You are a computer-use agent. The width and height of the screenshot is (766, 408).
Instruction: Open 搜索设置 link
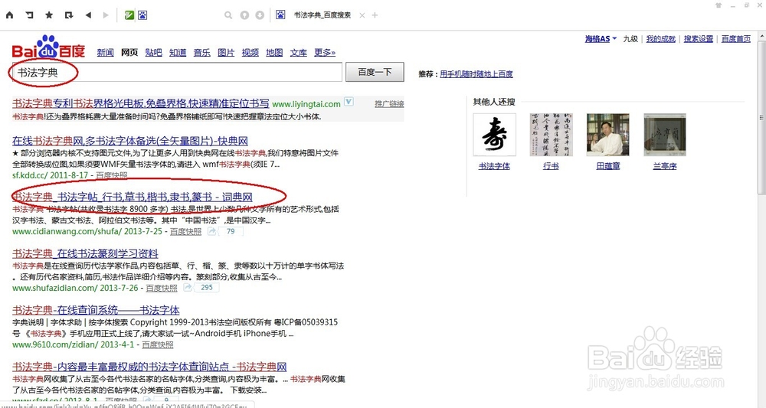(699, 38)
